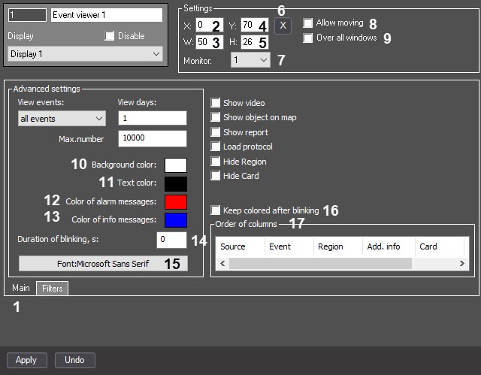Open the View events dropdown
Viewport: 481px width, 375px height.
tap(62, 118)
